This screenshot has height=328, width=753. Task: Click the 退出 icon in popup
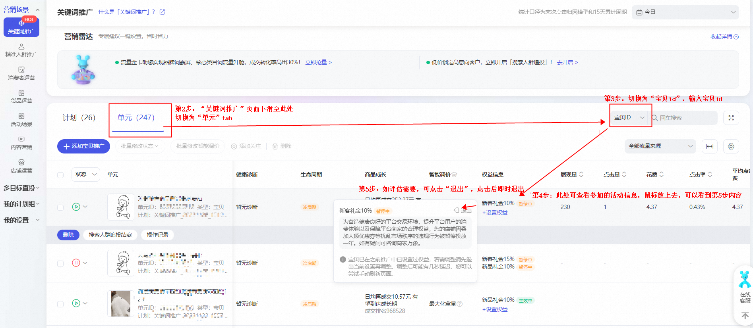[x=457, y=210]
